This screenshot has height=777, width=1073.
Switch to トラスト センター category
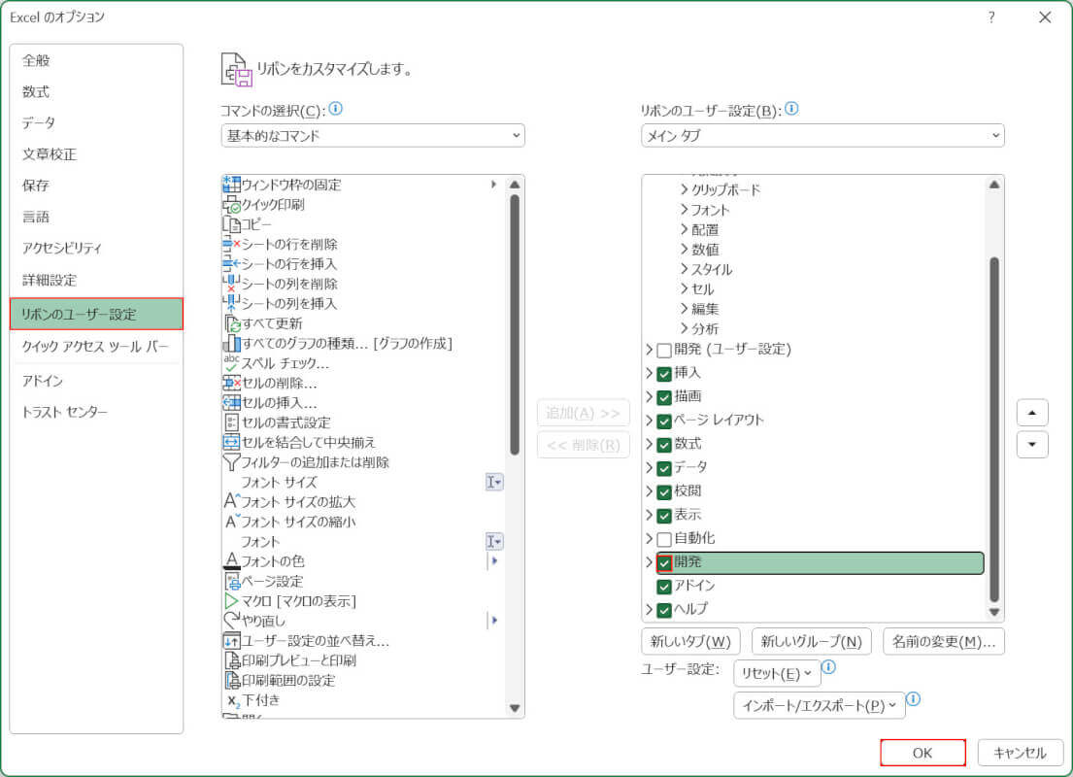(x=65, y=413)
